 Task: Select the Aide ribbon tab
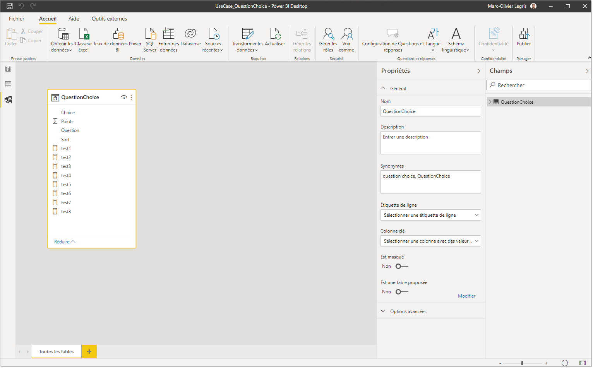(x=74, y=19)
